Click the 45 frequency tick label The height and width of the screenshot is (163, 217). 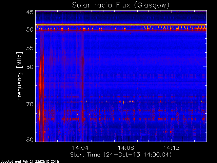[30, 13]
